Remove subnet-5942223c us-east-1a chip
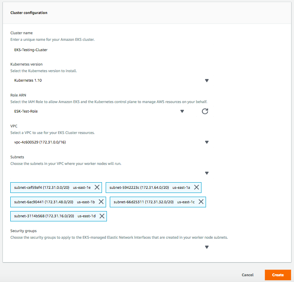This screenshot has height=282, width=294. click(x=196, y=187)
